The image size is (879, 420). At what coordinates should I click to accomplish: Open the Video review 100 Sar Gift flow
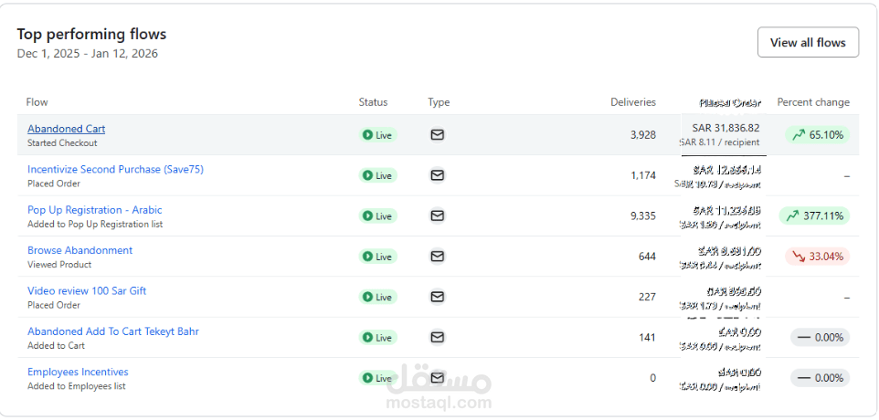(x=87, y=290)
